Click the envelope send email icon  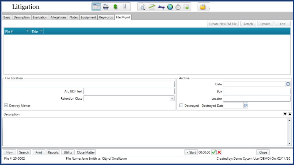(x=186, y=7)
